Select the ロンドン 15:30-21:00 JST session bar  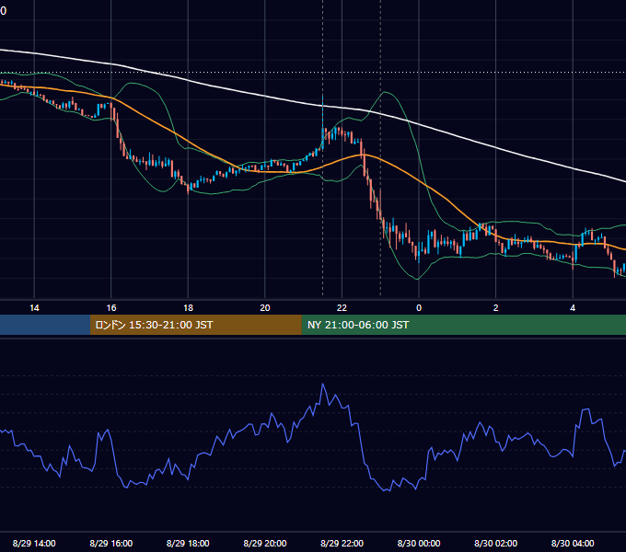click(x=195, y=325)
